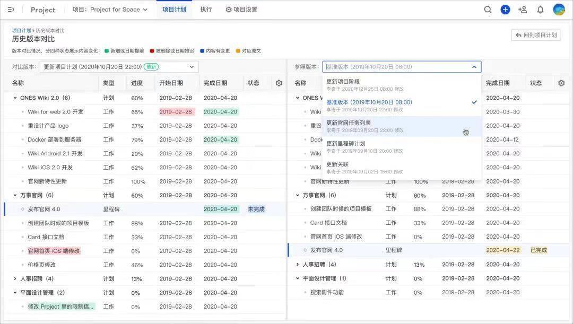Choose the 更新里程碑计划 version option

click(402, 147)
